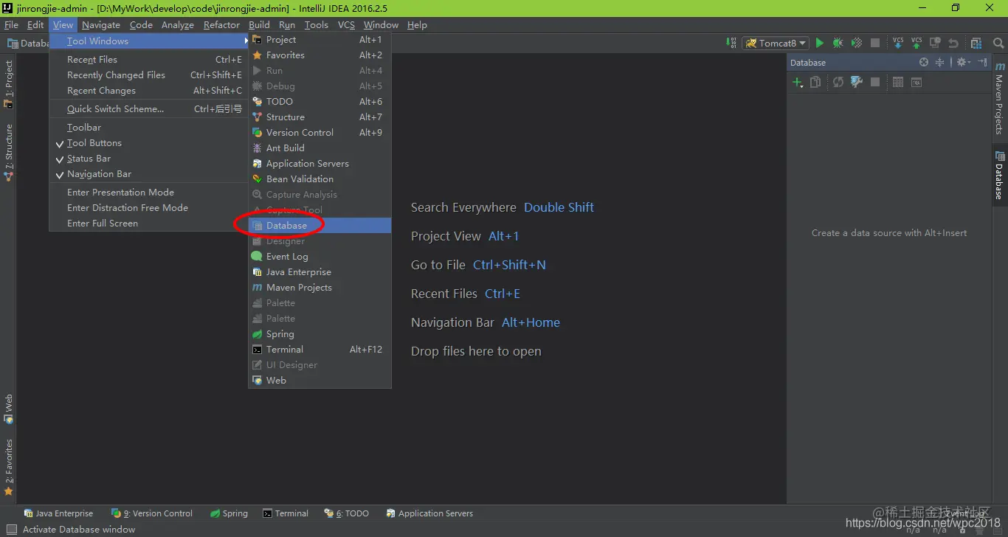
Task: Open 6: TODO bottom tool button
Action: [346, 513]
